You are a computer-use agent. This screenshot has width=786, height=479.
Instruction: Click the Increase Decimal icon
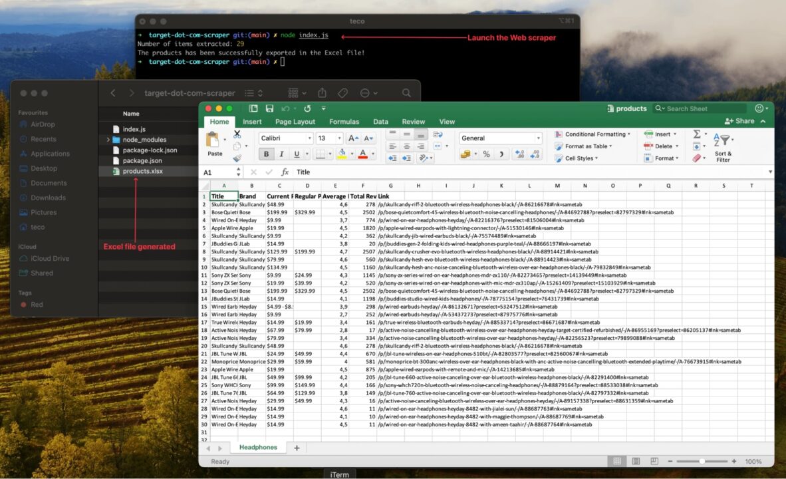point(520,154)
